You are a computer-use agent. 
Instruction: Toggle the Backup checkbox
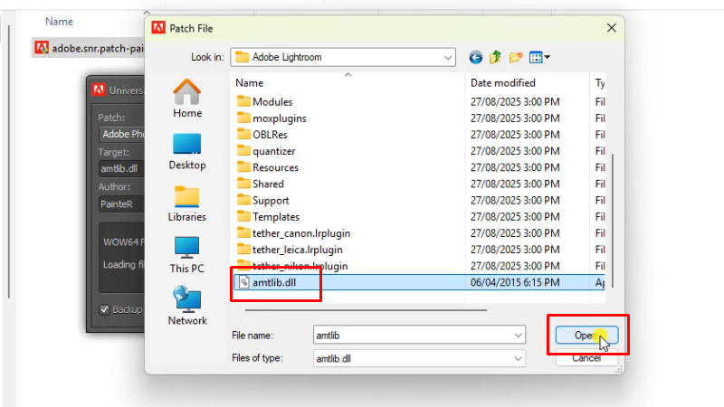pyautogui.click(x=104, y=309)
